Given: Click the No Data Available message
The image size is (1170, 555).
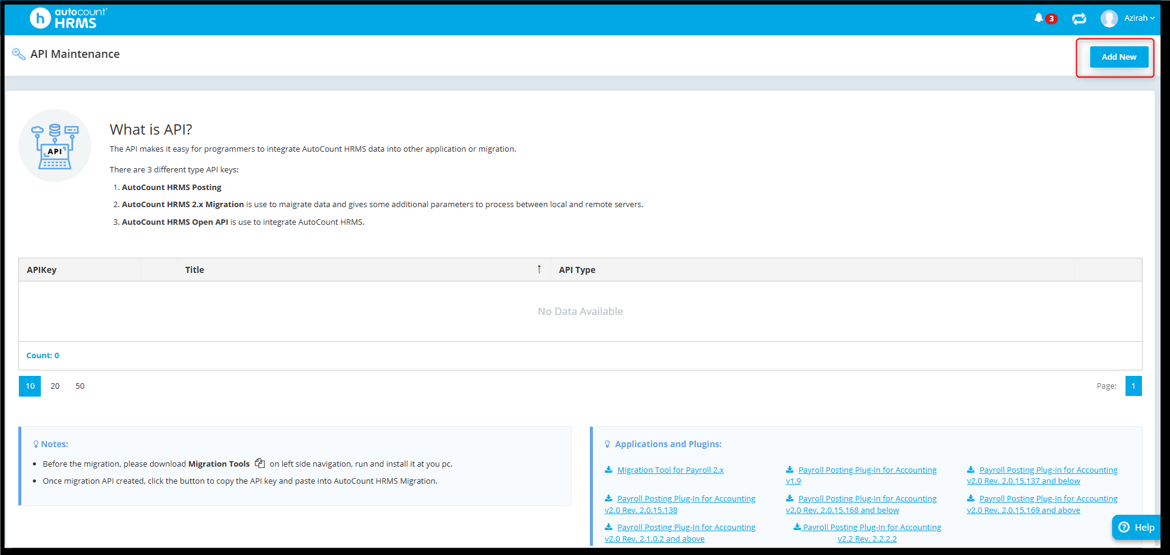Looking at the screenshot, I should pyautogui.click(x=580, y=311).
